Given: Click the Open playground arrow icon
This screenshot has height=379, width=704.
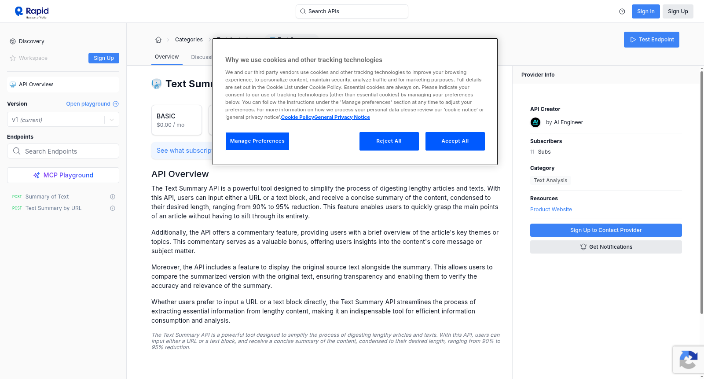Looking at the screenshot, I should 116,104.
